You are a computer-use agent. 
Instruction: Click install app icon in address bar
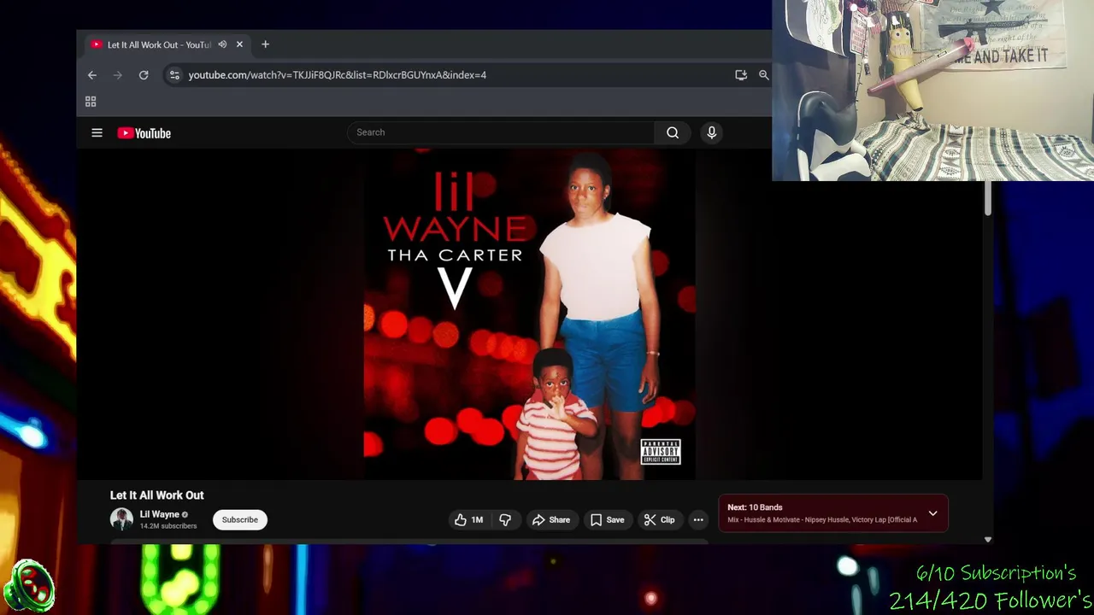pos(741,75)
